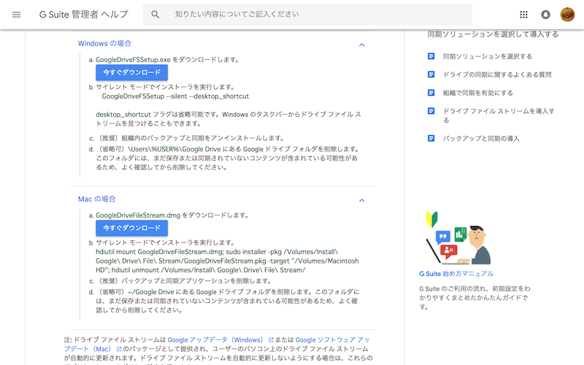Viewport: 584px width, 365px height.
Task: Open バックアップと同期の導入 article
Action: click(x=481, y=139)
